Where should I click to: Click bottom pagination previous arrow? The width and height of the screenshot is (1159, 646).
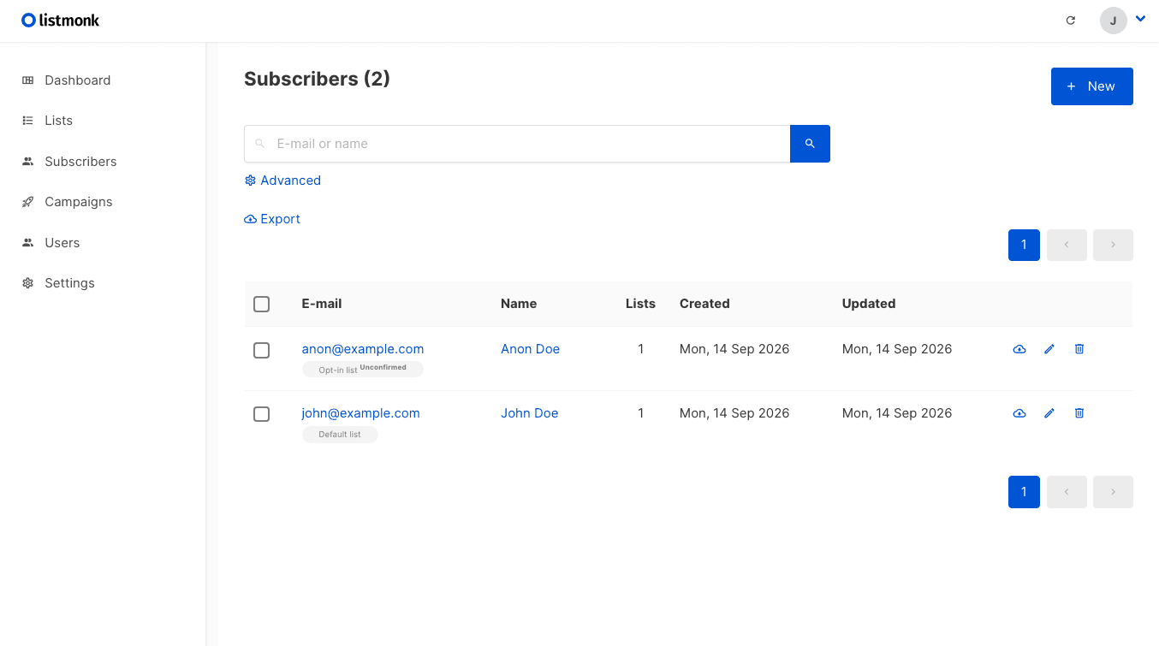pos(1067,492)
